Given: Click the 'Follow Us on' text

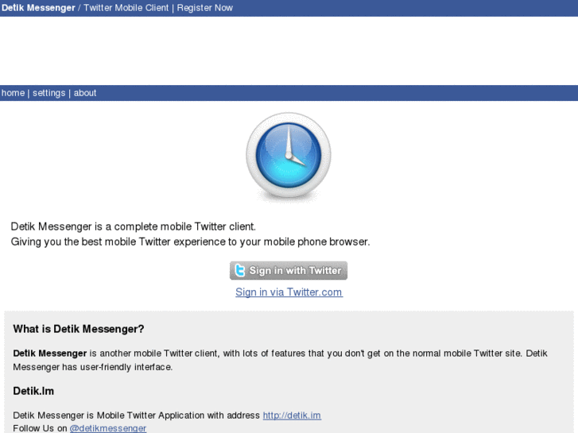Looking at the screenshot, I should [40, 428].
